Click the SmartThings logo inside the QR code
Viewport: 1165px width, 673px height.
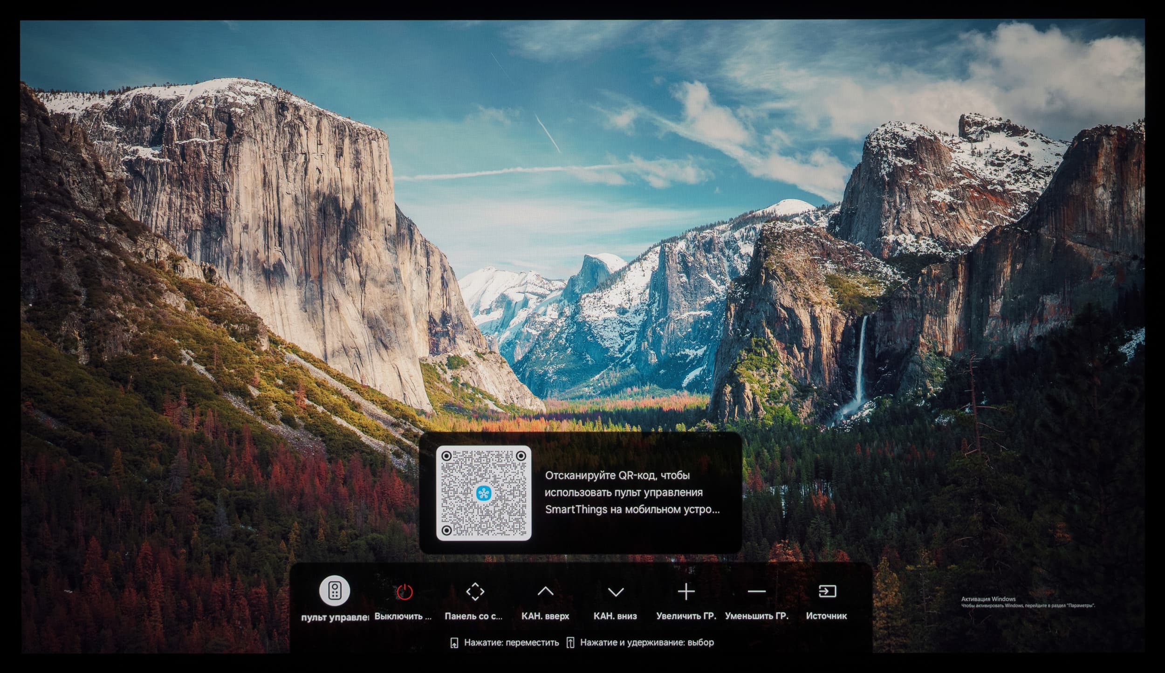coord(483,493)
